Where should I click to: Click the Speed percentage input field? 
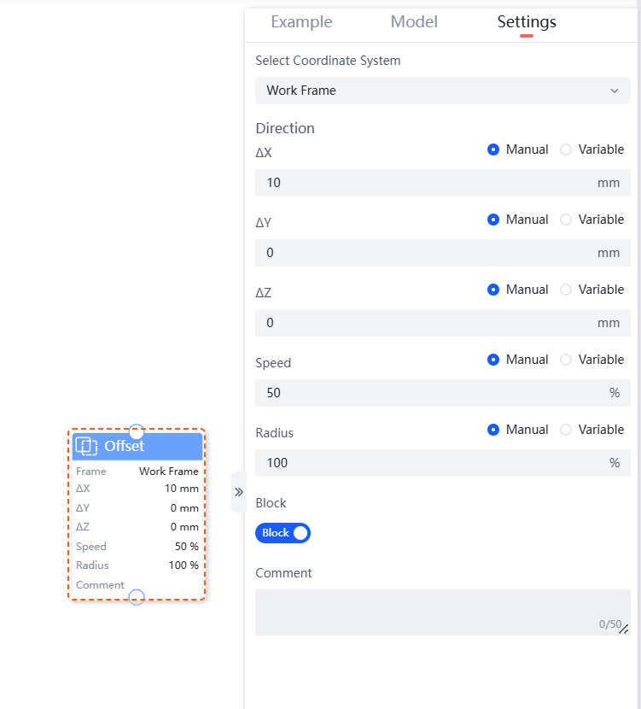(427, 393)
